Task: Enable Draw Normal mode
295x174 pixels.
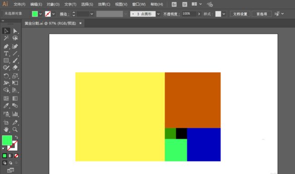Action: point(5,163)
